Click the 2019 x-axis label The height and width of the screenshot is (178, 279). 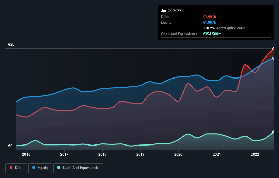click(140, 154)
